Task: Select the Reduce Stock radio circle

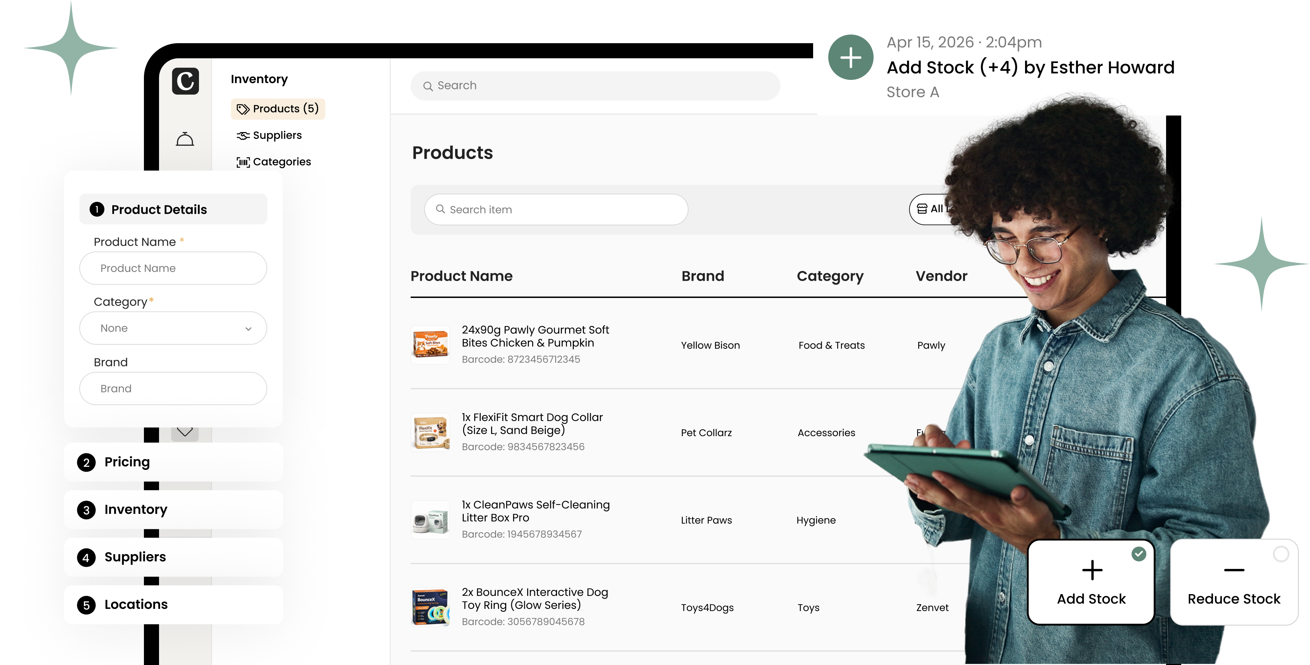Action: (1281, 554)
